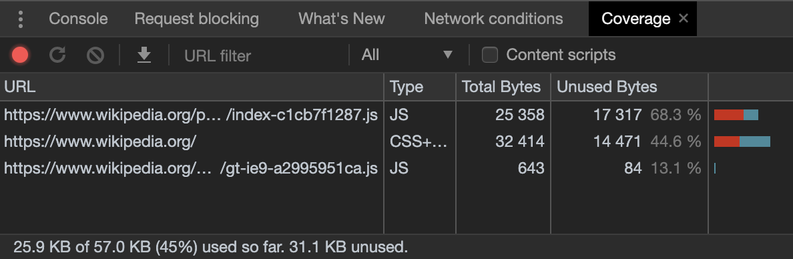Viewport: 793px width, 259px height.
Task: Click usage bar for index-c1cb7f1287.js
Action: click(736, 115)
